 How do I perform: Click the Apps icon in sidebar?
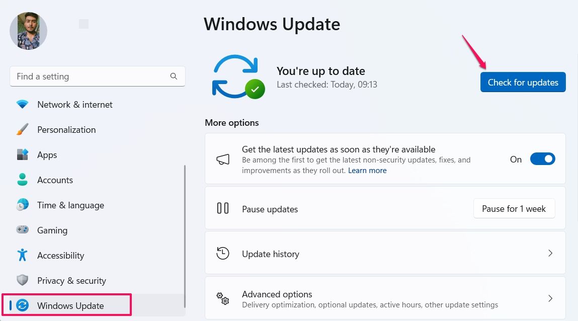23,154
